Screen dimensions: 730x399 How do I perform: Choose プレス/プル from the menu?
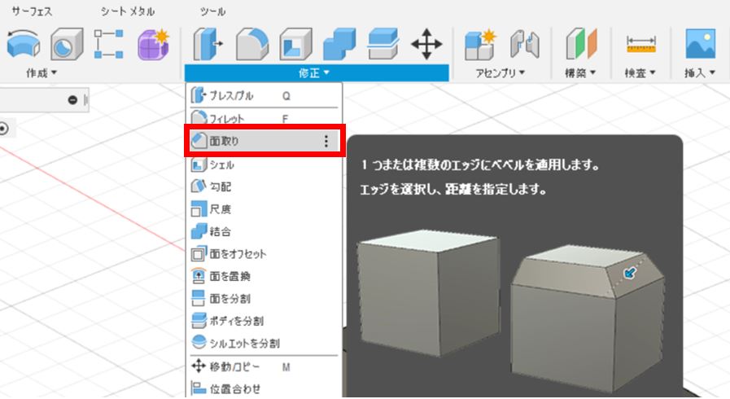tap(264, 95)
